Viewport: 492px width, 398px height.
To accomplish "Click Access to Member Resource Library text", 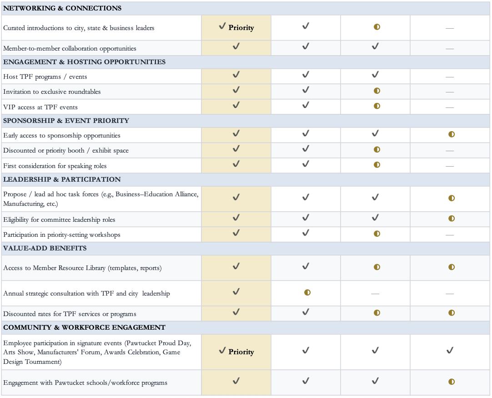I will 82,268.
